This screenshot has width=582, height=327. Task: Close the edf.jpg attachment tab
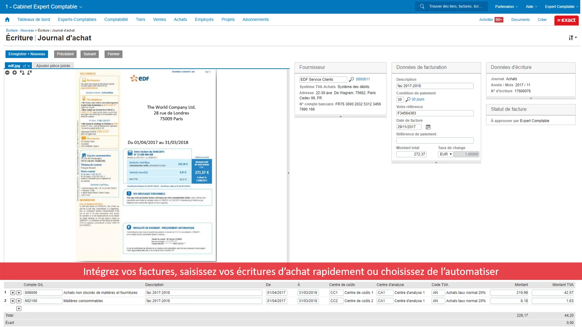[29, 66]
